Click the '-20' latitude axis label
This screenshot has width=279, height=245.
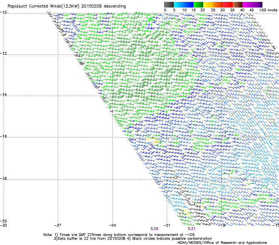[3, 221]
